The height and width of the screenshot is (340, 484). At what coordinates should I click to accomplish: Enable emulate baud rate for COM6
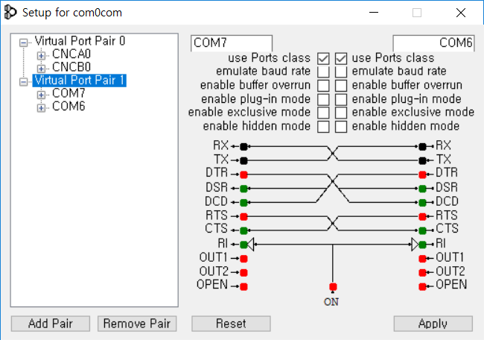[341, 72]
